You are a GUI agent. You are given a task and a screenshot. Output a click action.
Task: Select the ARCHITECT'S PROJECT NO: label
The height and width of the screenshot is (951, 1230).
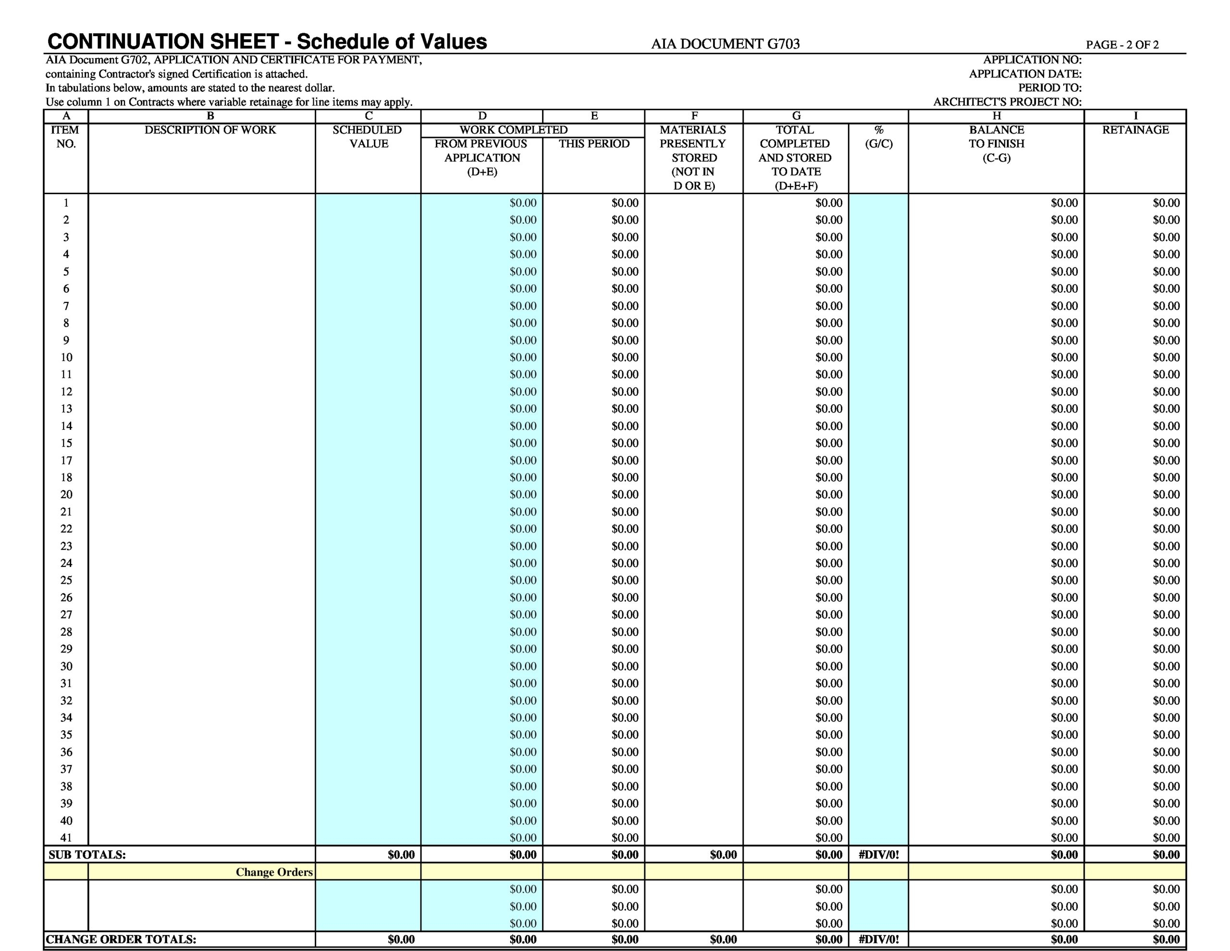click(1007, 102)
